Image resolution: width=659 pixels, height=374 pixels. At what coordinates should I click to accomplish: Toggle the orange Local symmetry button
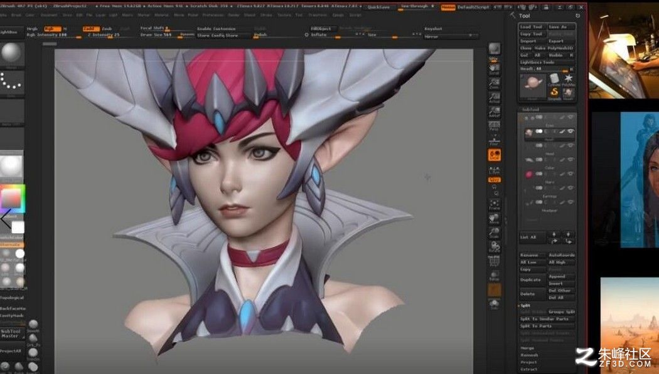tap(495, 155)
